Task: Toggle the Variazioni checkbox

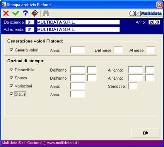Action: pos(11,86)
